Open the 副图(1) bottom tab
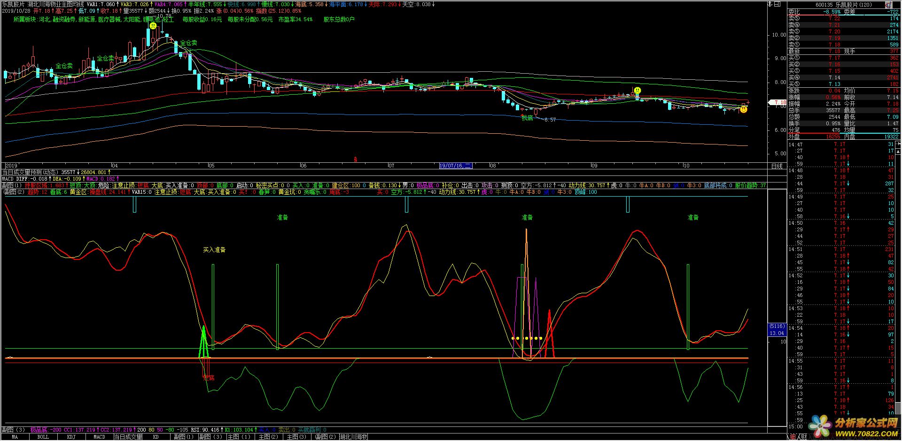Screen dimensions: 902x441 coord(184,437)
